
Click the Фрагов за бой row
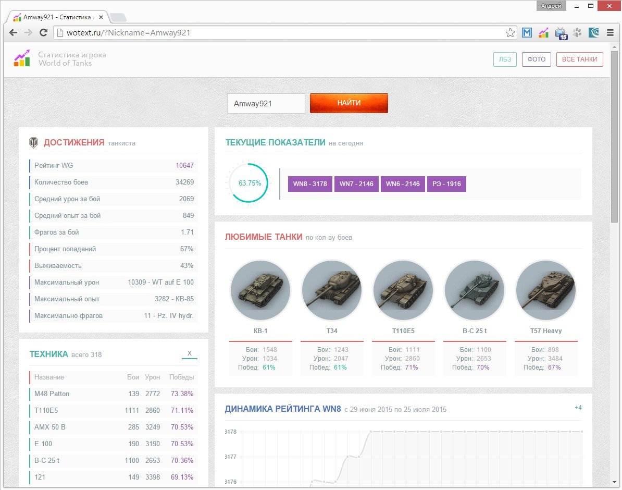tap(114, 232)
